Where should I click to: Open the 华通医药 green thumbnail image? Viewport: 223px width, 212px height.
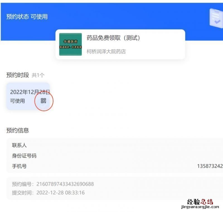click(71, 44)
